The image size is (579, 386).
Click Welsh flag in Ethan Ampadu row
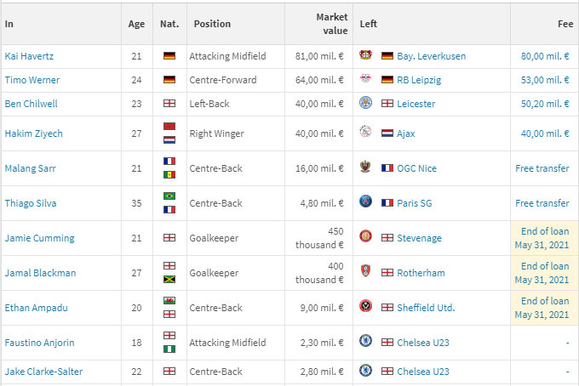[x=169, y=301]
